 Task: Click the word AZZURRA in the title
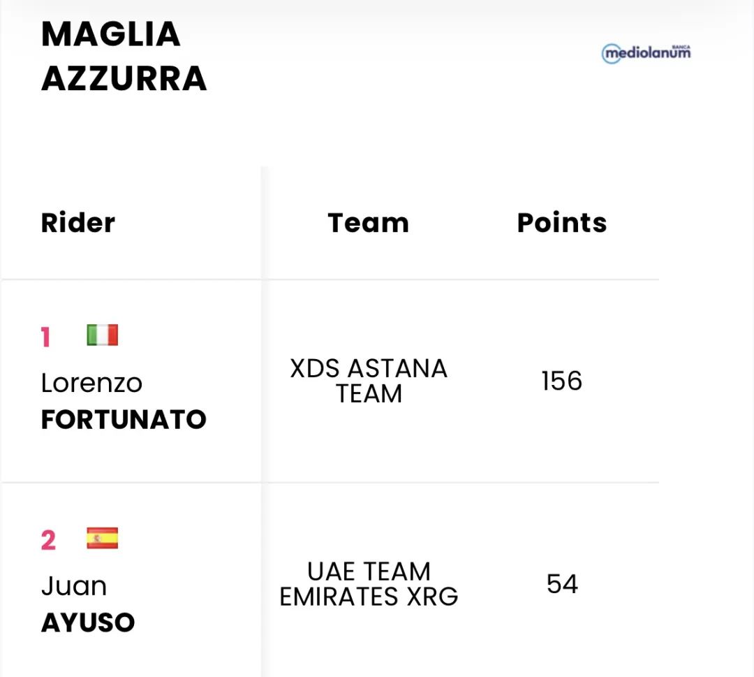pos(124,79)
